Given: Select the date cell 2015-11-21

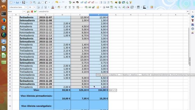Looking at the screenshot, I should [x=45, y=60].
